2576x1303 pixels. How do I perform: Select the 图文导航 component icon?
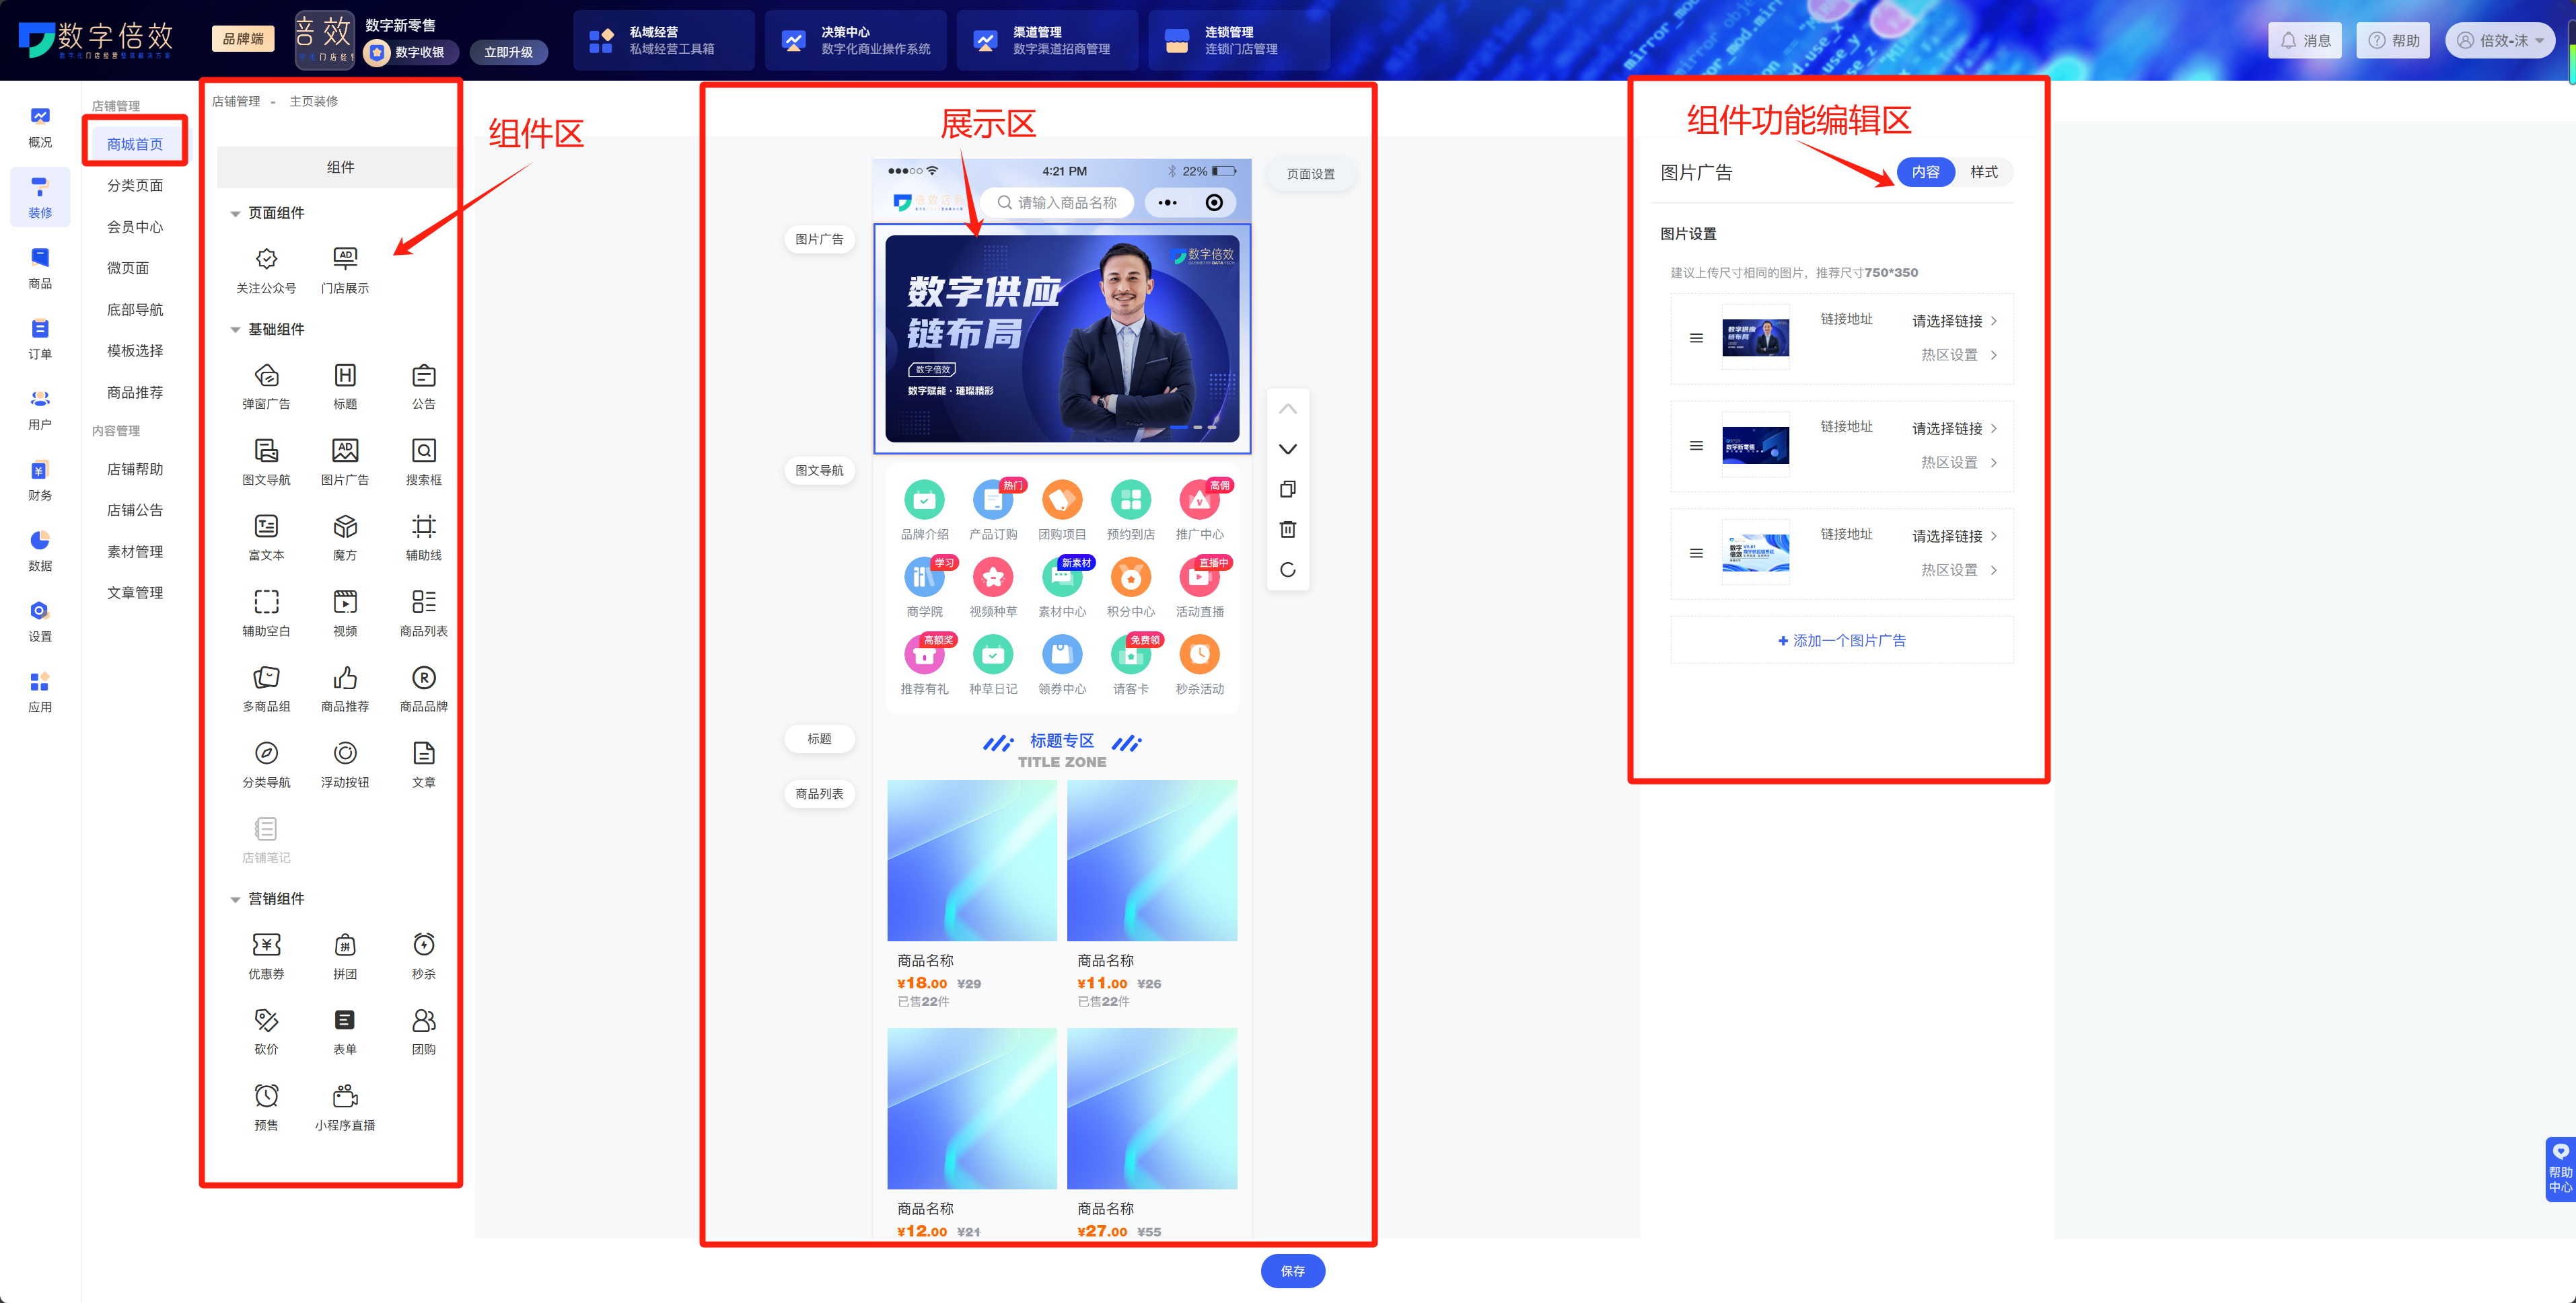[266, 450]
